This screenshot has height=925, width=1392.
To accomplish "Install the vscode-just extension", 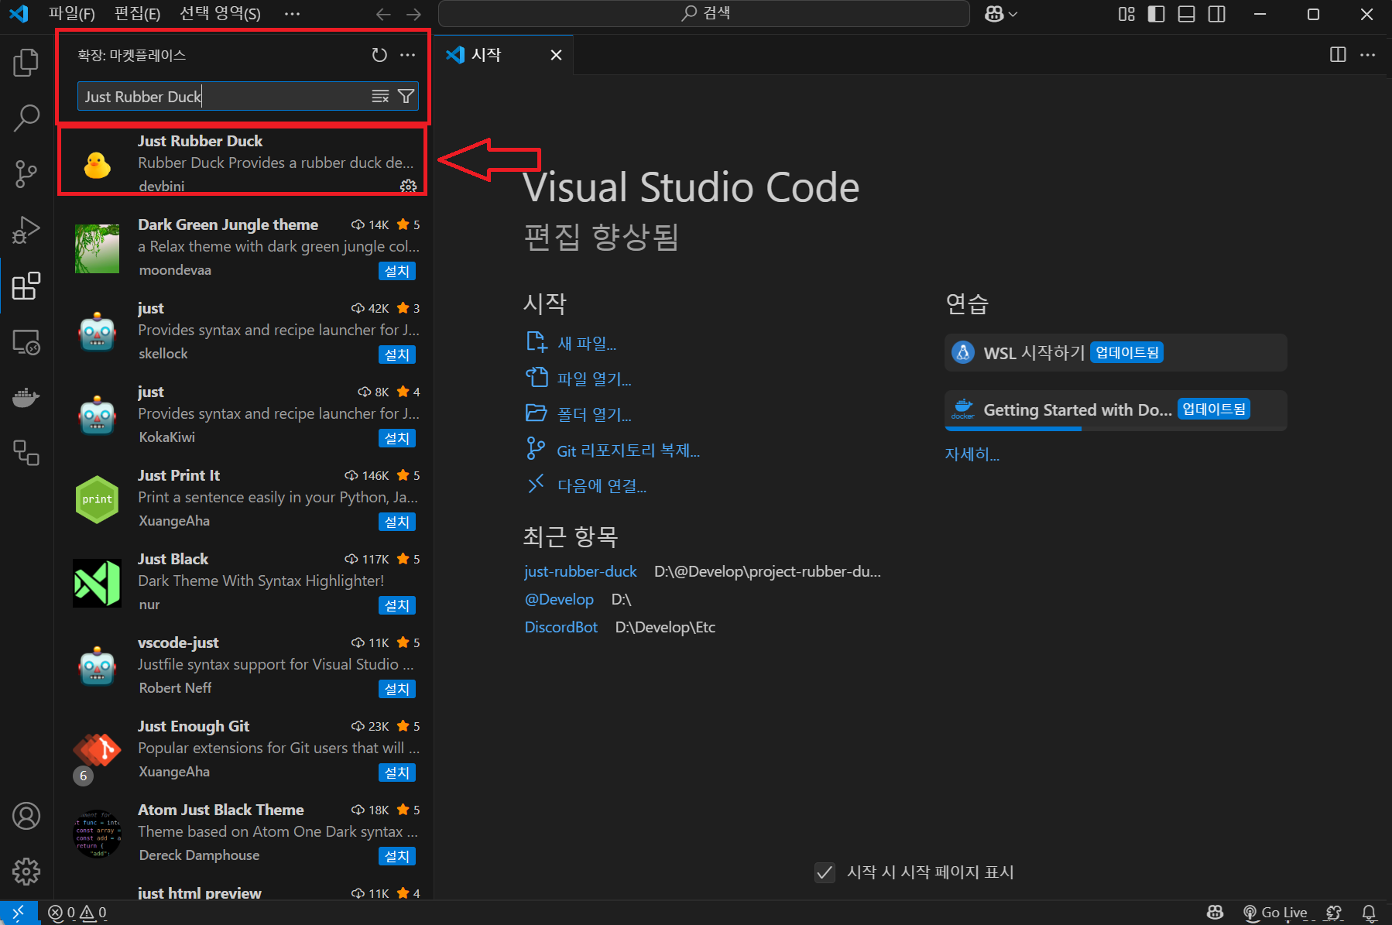I will click(x=397, y=689).
